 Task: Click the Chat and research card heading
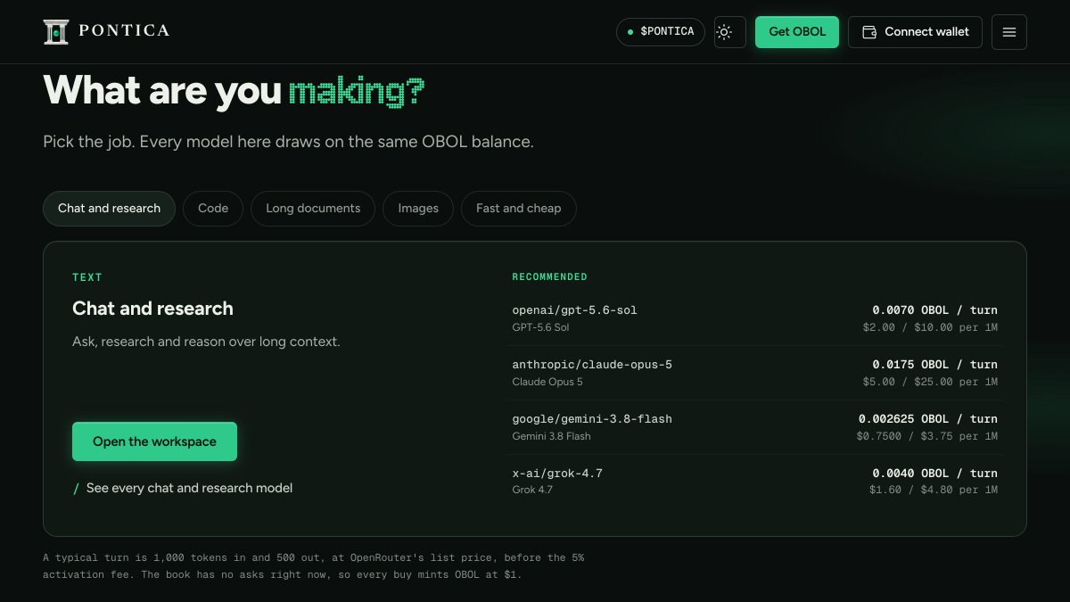coord(152,309)
